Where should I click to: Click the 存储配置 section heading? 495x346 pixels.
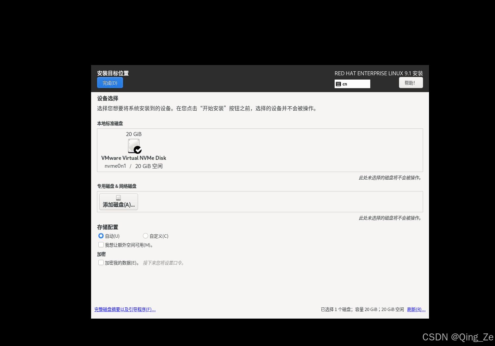click(x=108, y=227)
